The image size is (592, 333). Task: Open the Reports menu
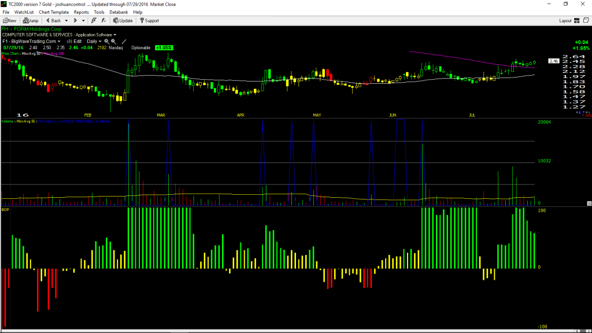(x=81, y=12)
